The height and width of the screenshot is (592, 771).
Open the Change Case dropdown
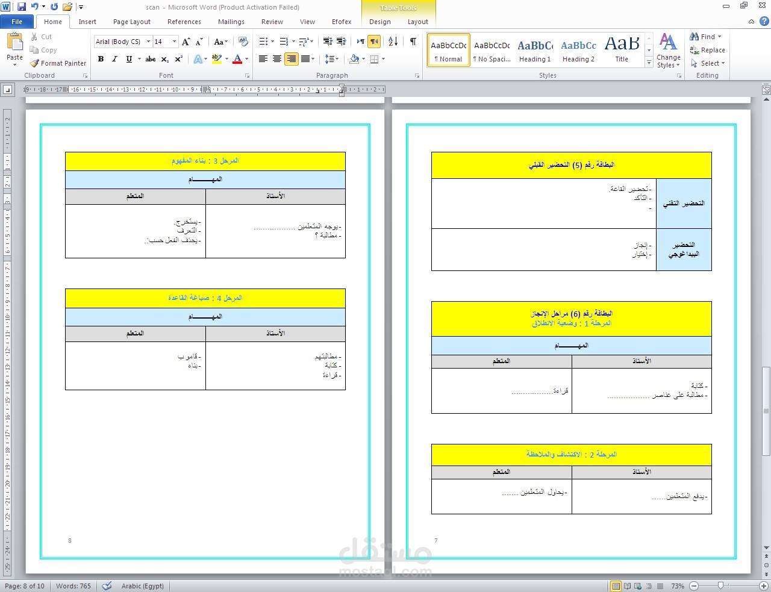[x=220, y=42]
